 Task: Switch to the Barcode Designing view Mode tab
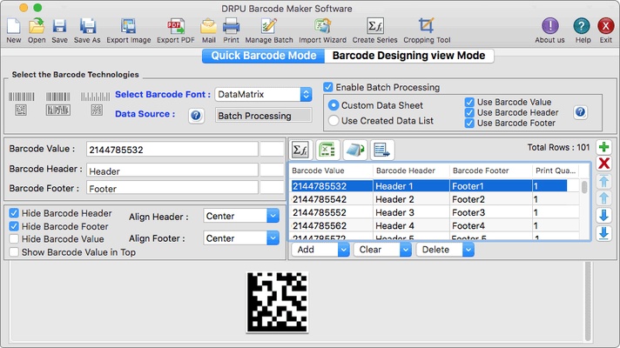409,56
